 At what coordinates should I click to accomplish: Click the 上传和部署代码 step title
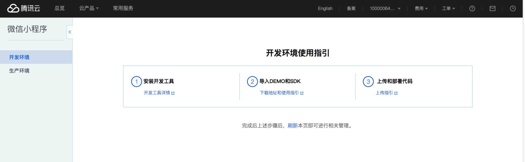395,81
